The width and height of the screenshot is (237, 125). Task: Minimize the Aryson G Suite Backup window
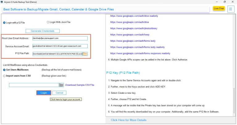217,2
